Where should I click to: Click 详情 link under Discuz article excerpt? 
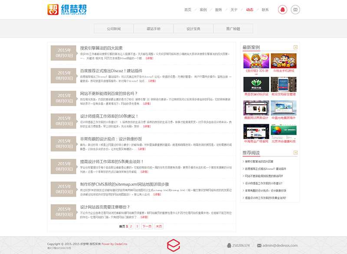[152, 81]
